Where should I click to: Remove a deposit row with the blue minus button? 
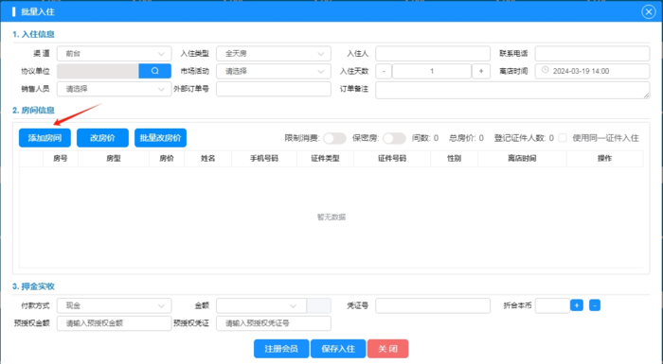click(x=595, y=304)
